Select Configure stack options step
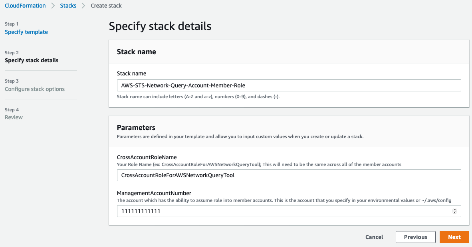 tap(35, 89)
